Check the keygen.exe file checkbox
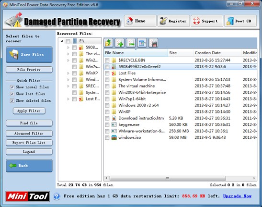This screenshot has width=262, height=207. click(107, 125)
